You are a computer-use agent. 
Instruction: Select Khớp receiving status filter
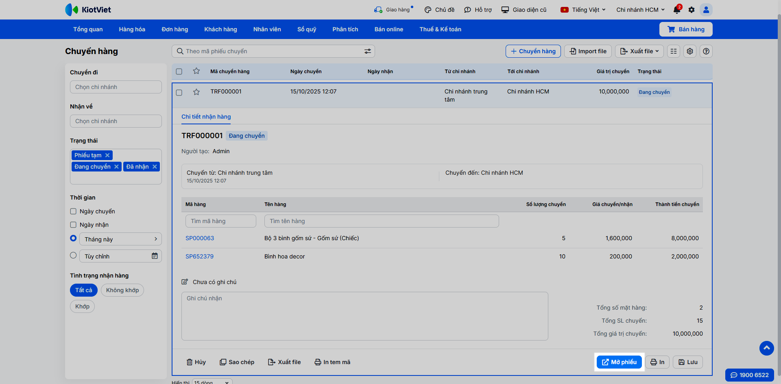pyautogui.click(x=82, y=306)
